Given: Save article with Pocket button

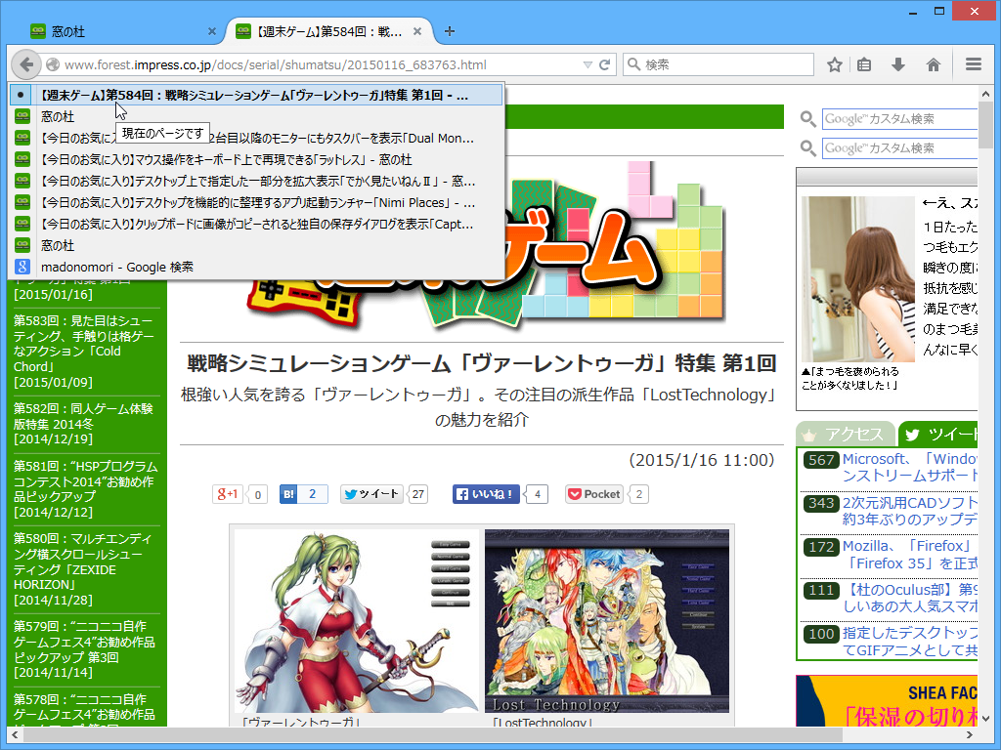Looking at the screenshot, I should pyautogui.click(x=594, y=494).
